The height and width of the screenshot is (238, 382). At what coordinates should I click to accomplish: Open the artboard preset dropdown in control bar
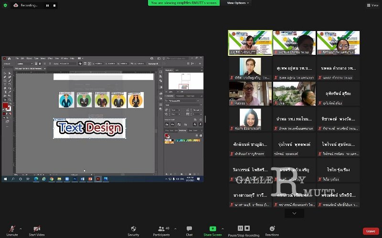pyautogui.click(x=25, y=64)
